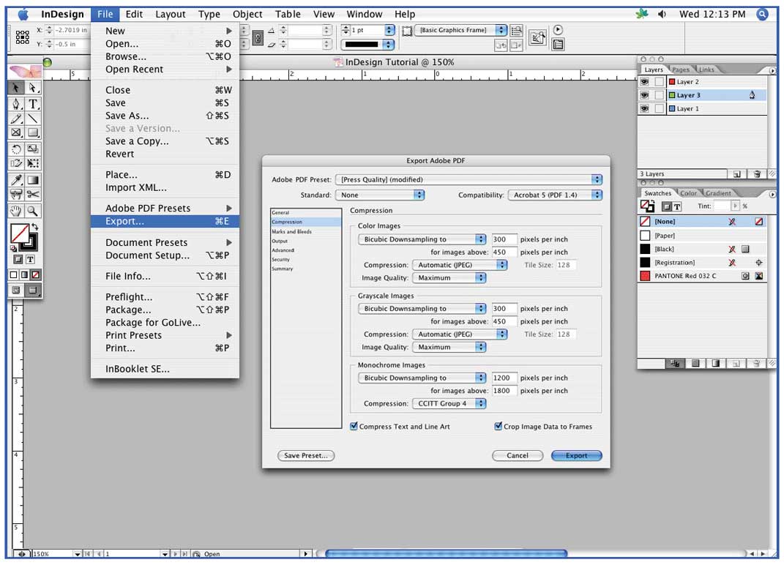This screenshot has width=784, height=565.
Task: Select the Button tool
Action: point(16,195)
